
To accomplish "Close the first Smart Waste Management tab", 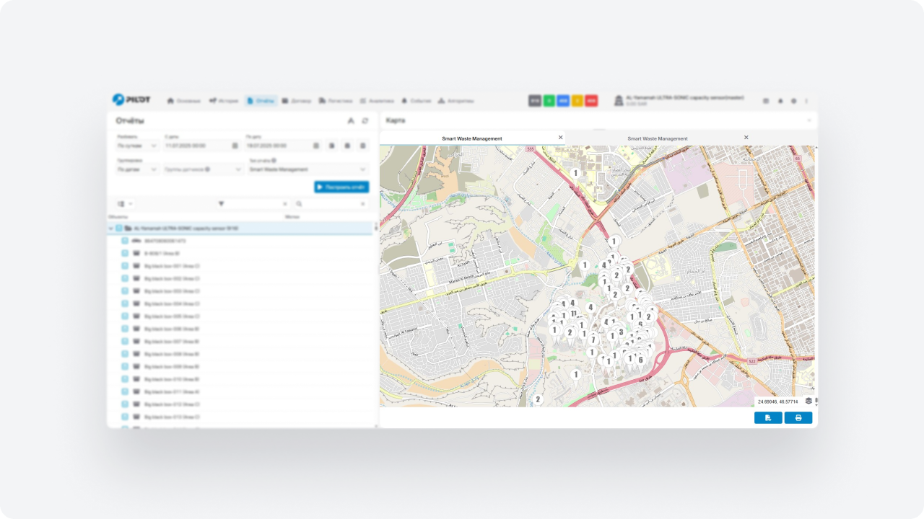I will click(560, 138).
